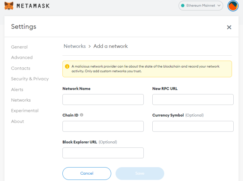This screenshot has height=181, width=243.
Task: Click the warning icon in yellow banner
Action: (x=67, y=67)
